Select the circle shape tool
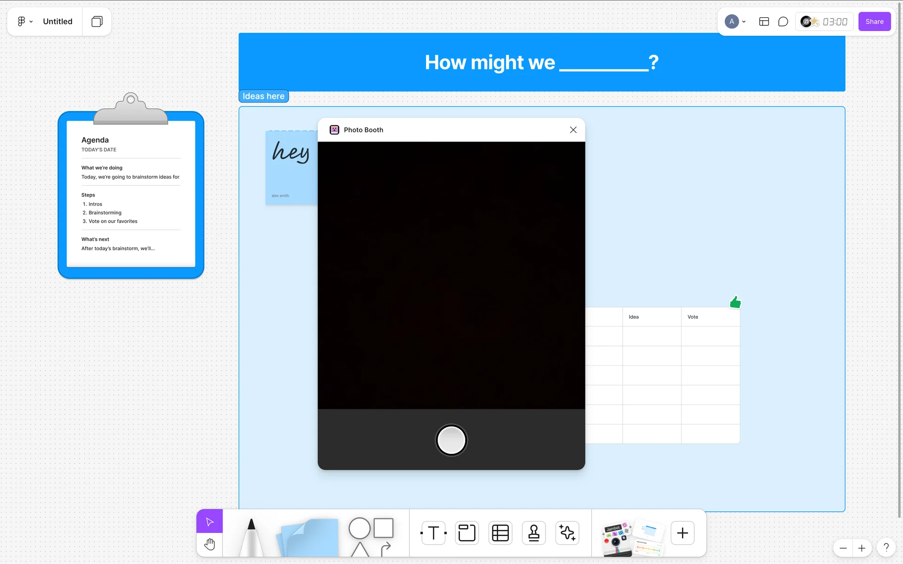 (x=359, y=528)
